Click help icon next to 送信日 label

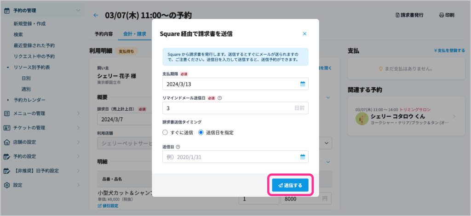point(178,147)
